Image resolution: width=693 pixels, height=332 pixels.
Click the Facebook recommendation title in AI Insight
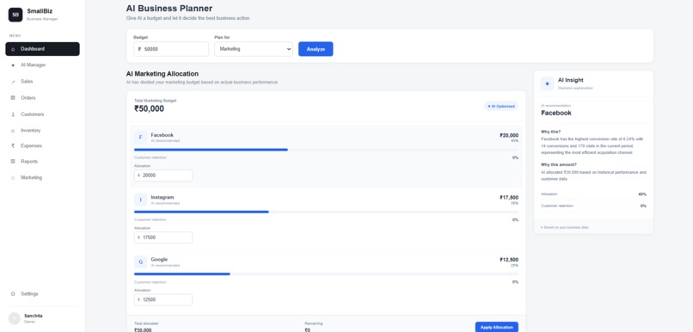(x=556, y=114)
